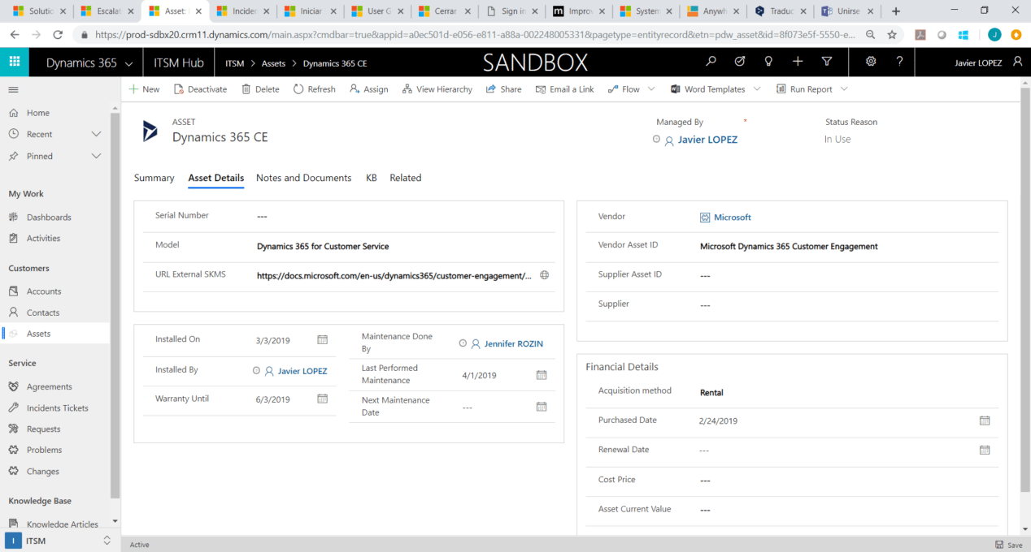Expand the Word Templates dropdown
This screenshot has height=552, width=1031.
point(757,89)
